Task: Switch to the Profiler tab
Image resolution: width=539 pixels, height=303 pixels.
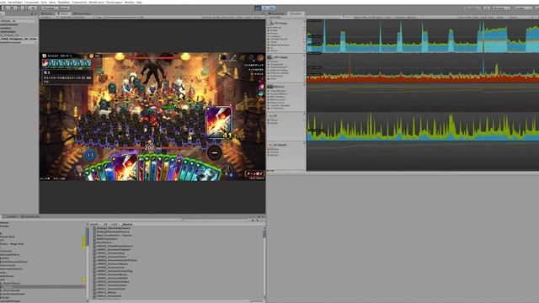Action: tap(296, 13)
